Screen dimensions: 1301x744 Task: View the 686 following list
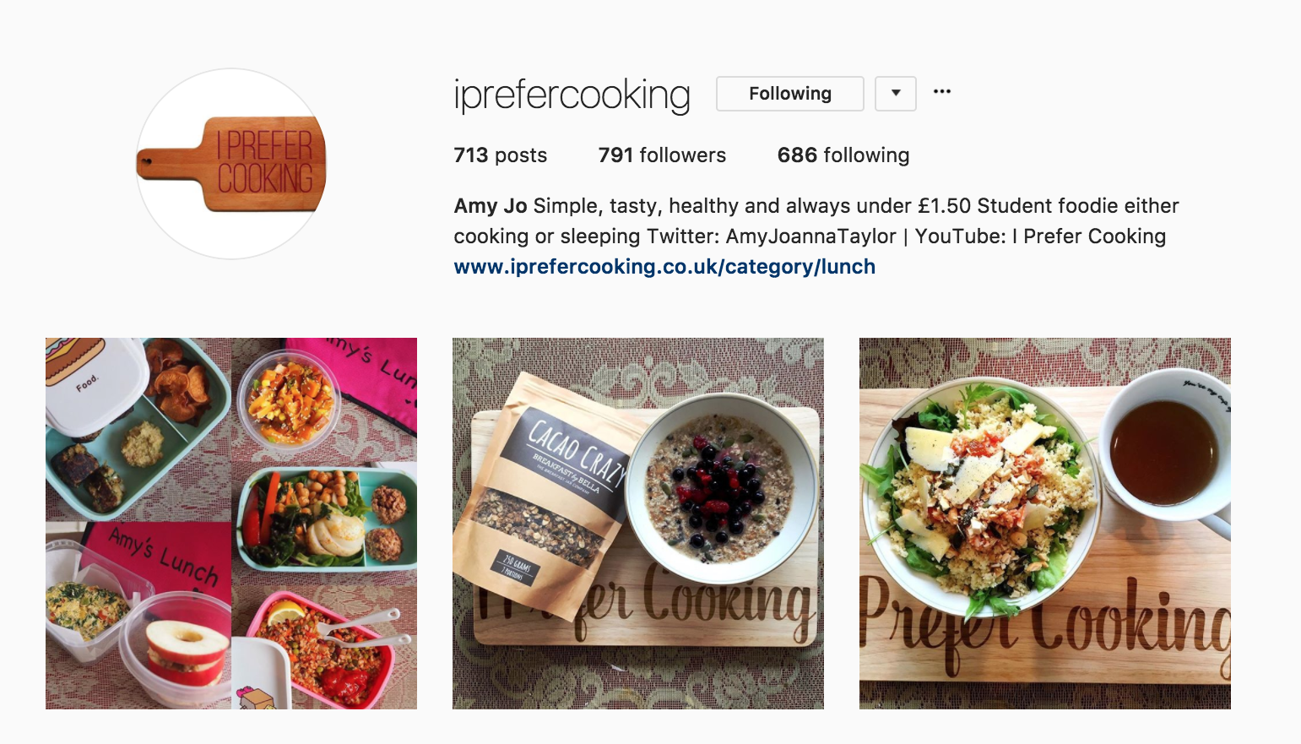click(x=843, y=155)
